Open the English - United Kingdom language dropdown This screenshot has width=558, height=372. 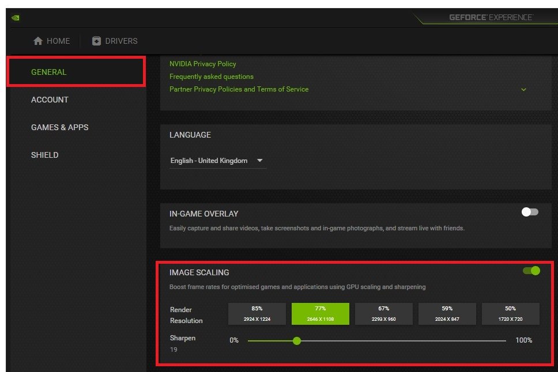pos(218,161)
